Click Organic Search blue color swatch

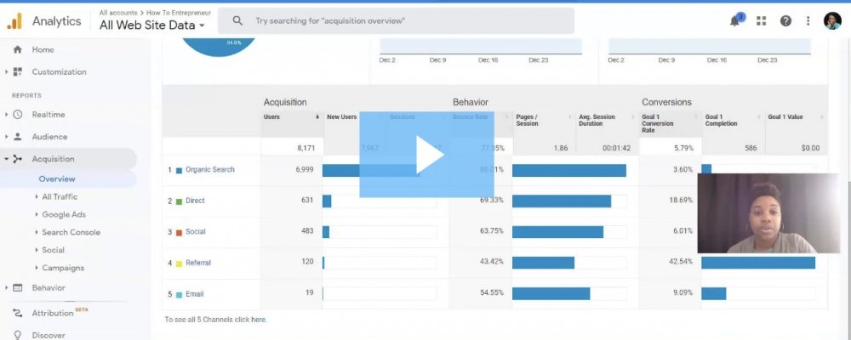pos(179,170)
